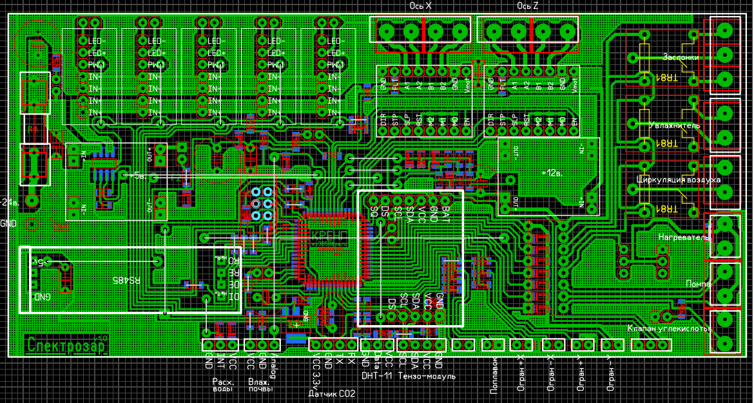Image resolution: width=754 pixels, height=403 pixels.
Task: Select the 'Клапан углекислоты' label
Action: 669,329
